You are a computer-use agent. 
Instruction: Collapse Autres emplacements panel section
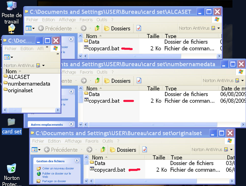click(x=71, y=124)
